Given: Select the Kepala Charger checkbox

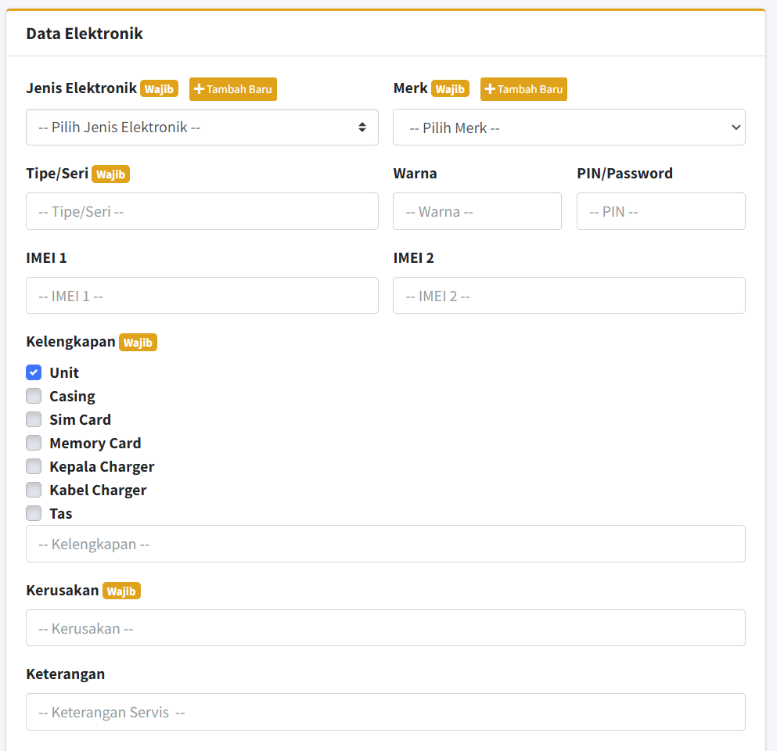Looking at the screenshot, I should [34, 466].
